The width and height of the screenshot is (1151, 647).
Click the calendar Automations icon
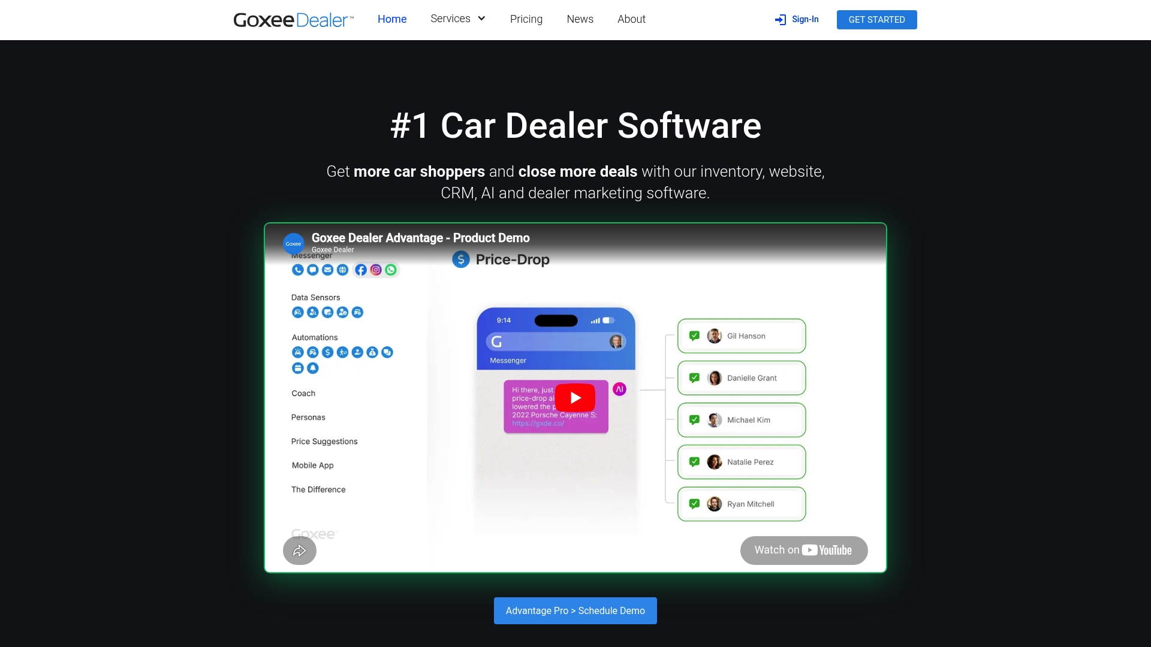click(298, 368)
